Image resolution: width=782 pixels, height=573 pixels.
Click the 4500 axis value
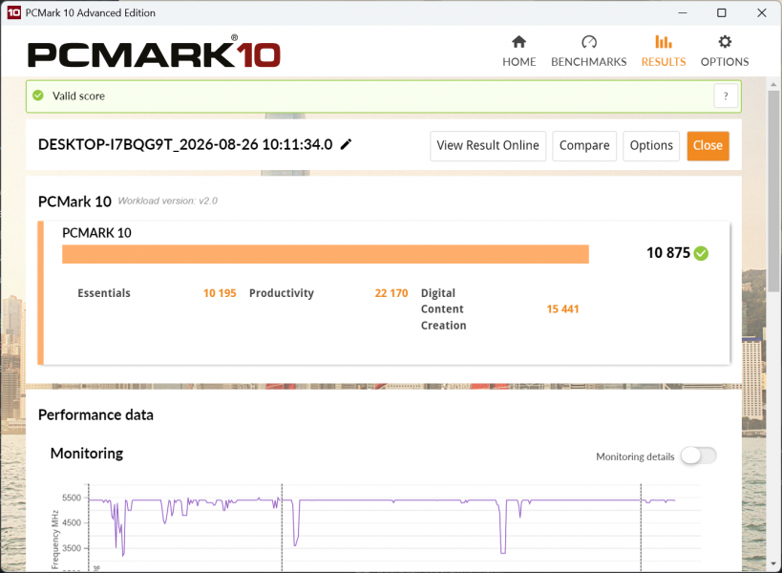pyautogui.click(x=72, y=522)
